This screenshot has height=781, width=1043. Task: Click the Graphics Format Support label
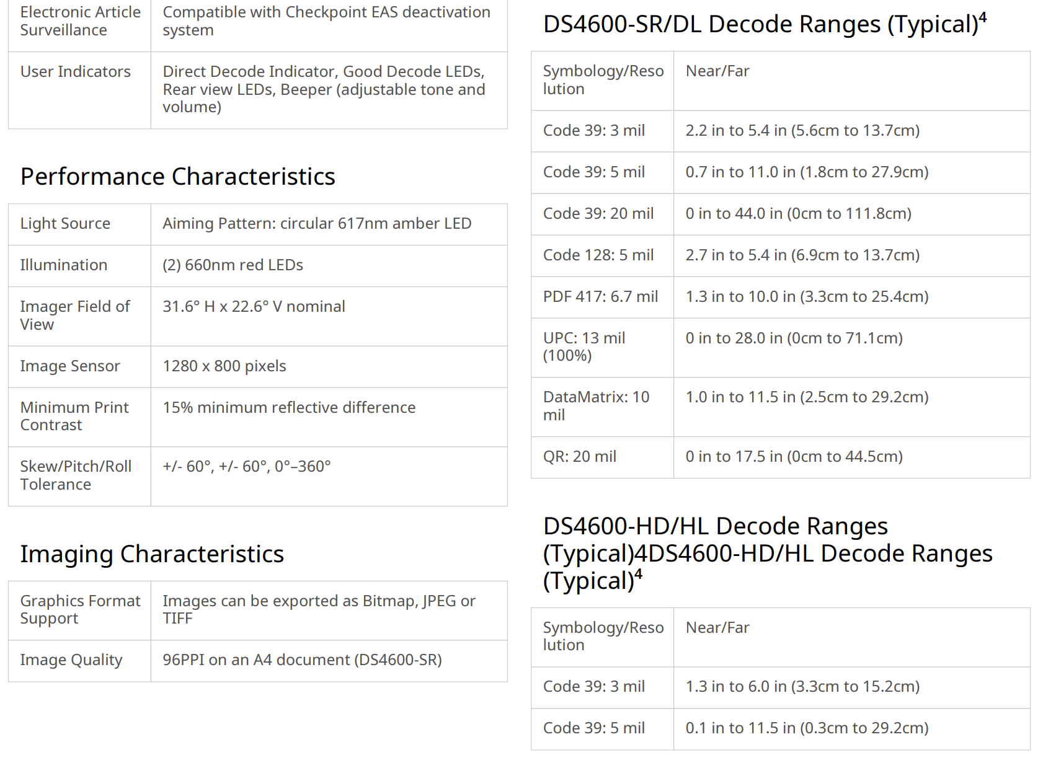(x=80, y=610)
